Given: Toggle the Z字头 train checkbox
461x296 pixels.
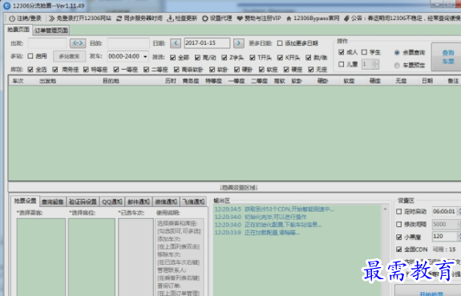Looking at the screenshot, I should click(224, 58).
